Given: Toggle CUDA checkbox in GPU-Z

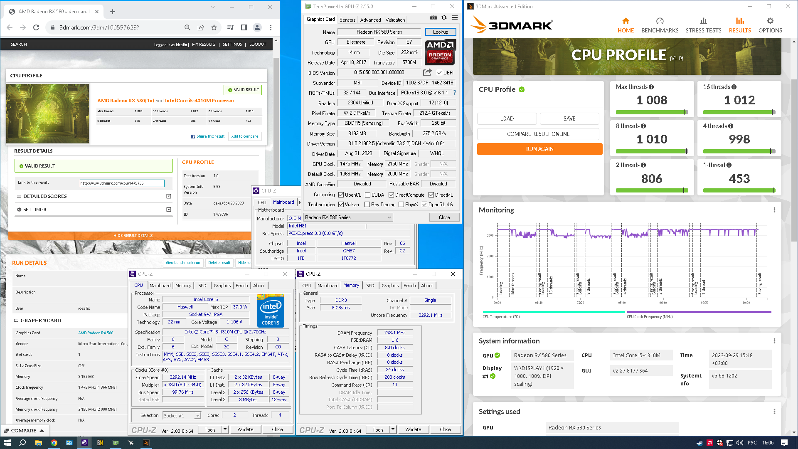Looking at the screenshot, I should pyautogui.click(x=367, y=195).
